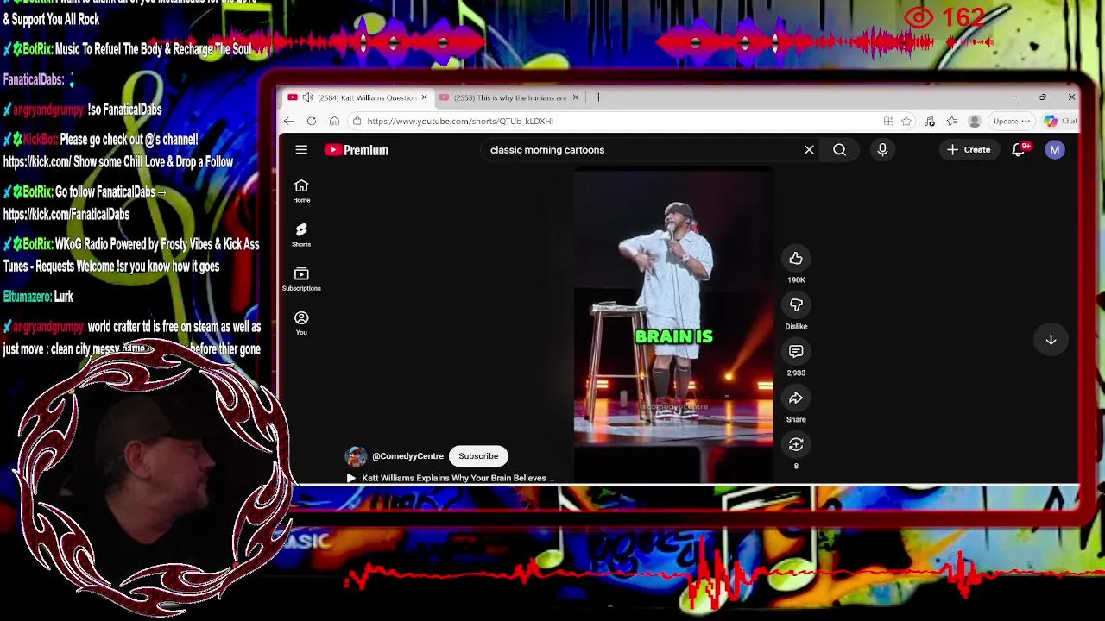Mute tab via speaker icon
1105x621 pixels.
coord(307,97)
